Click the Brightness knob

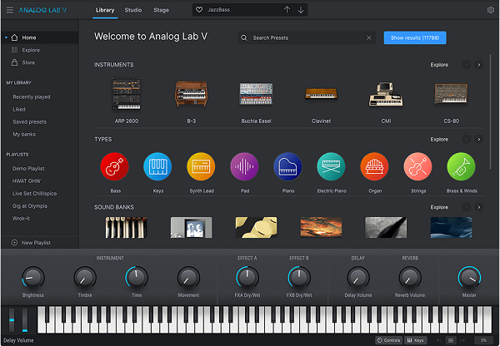pyautogui.click(x=32, y=278)
